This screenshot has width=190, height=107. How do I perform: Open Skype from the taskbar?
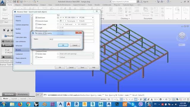tap(133, 104)
